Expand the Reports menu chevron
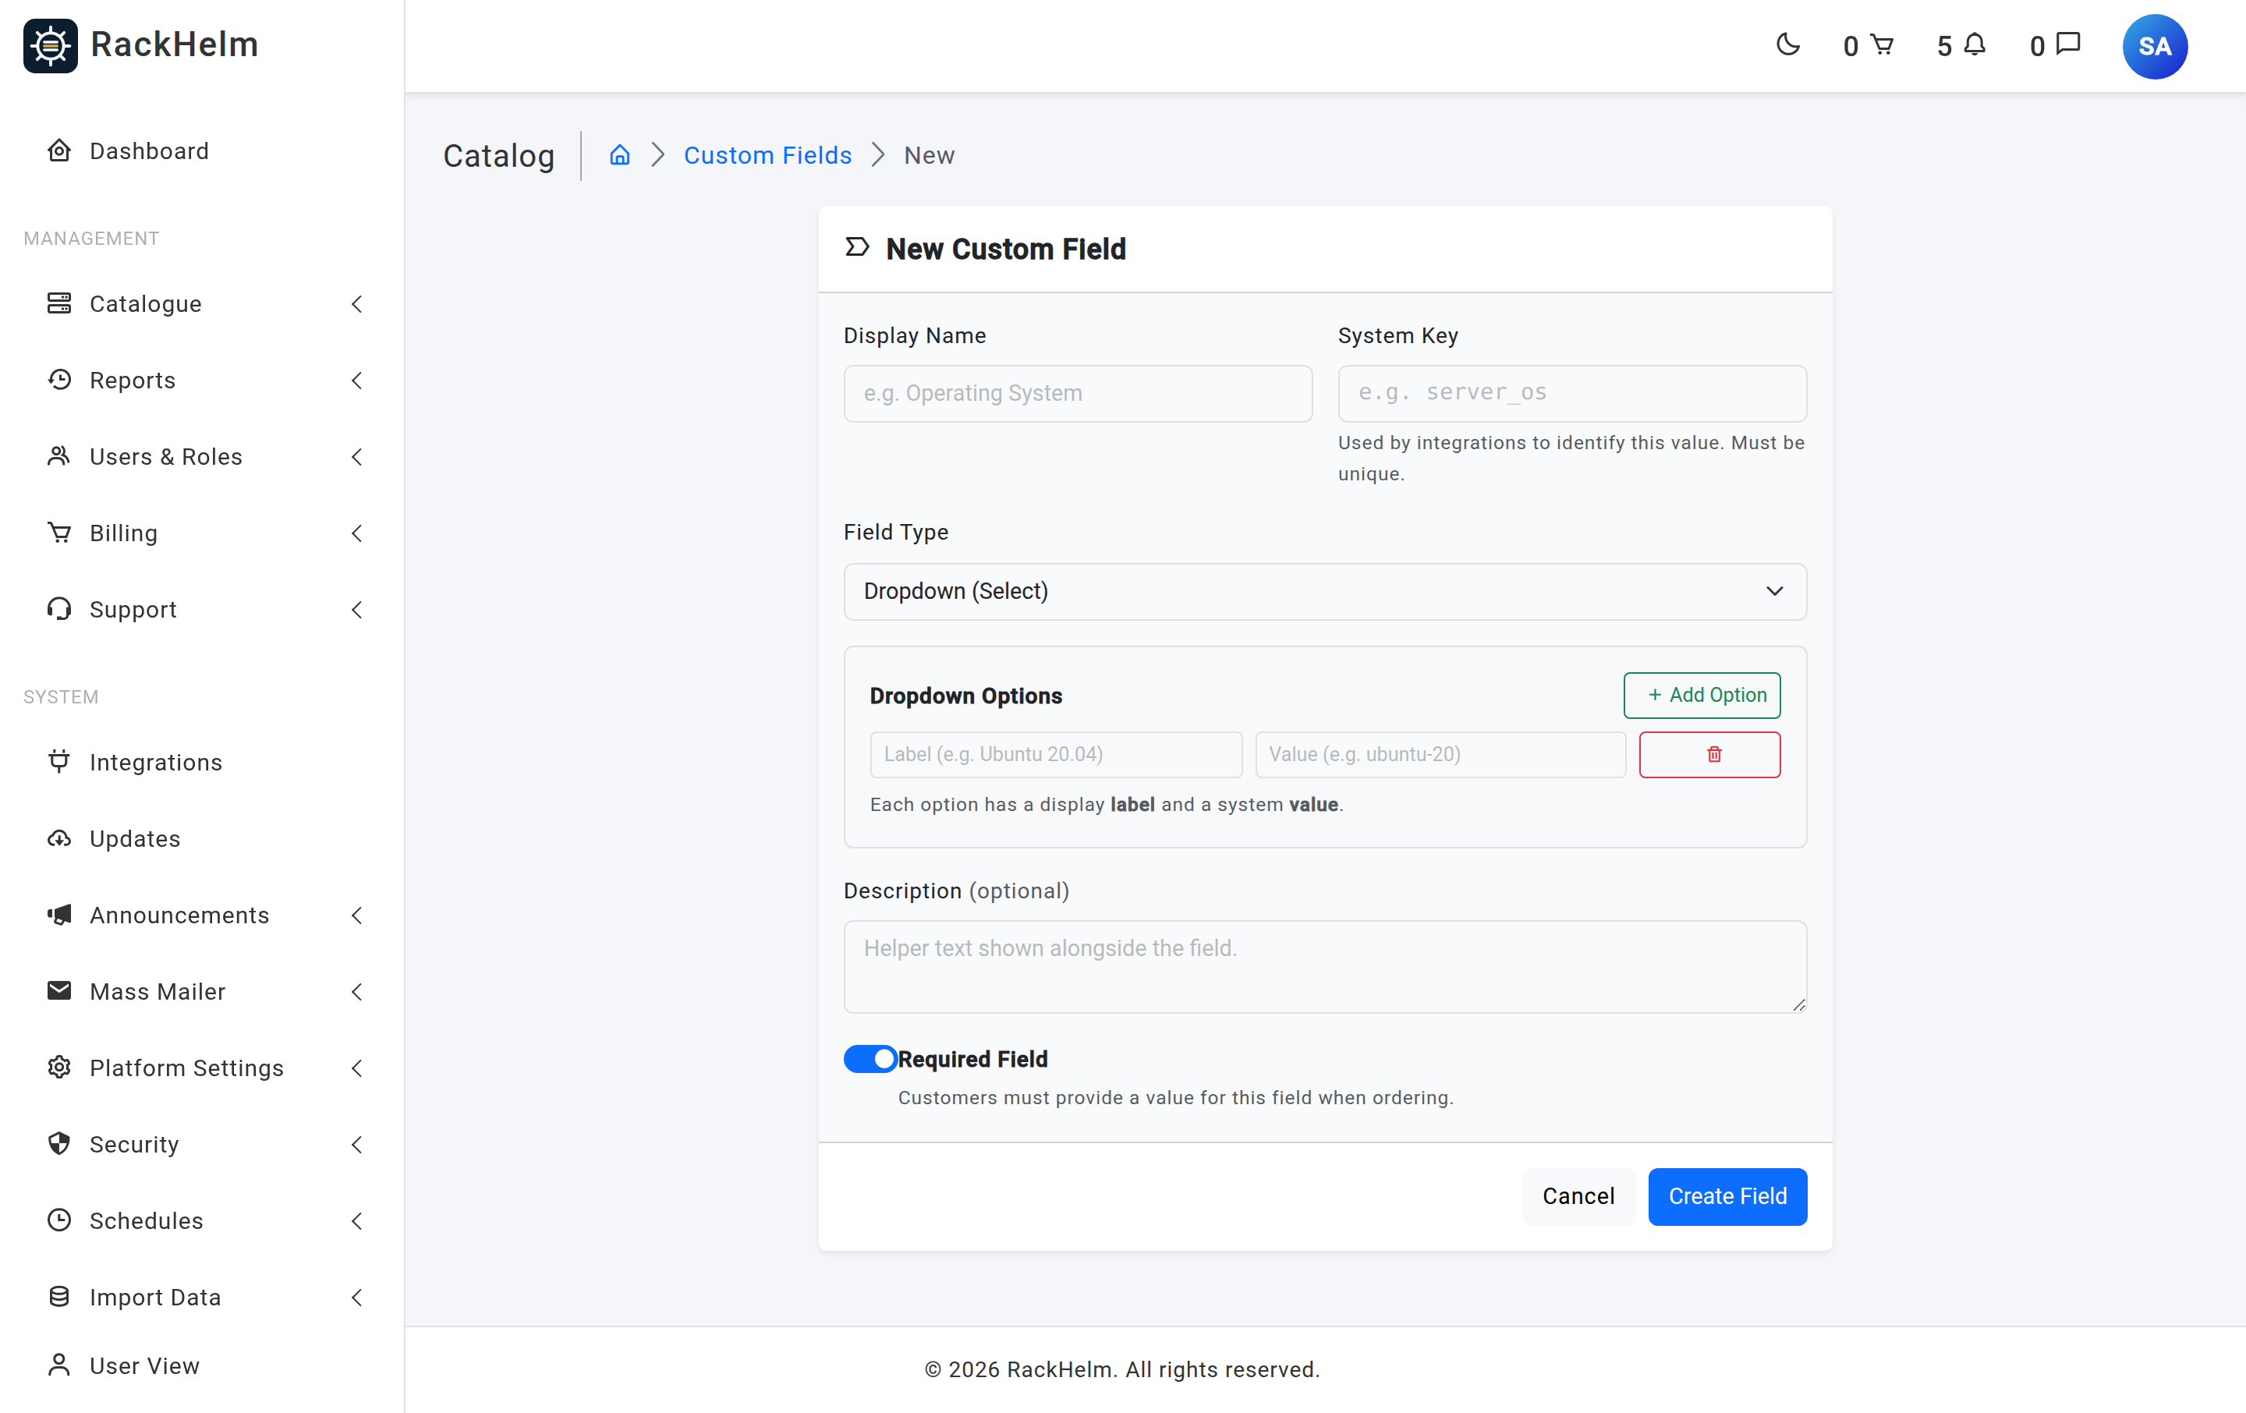 (x=356, y=381)
